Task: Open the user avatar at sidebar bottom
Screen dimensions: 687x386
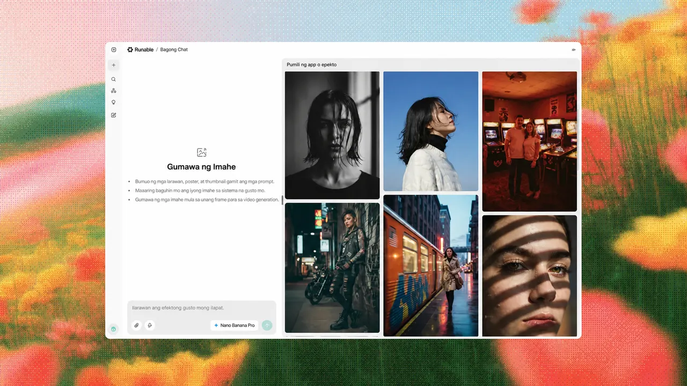Action: coord(114,329)
